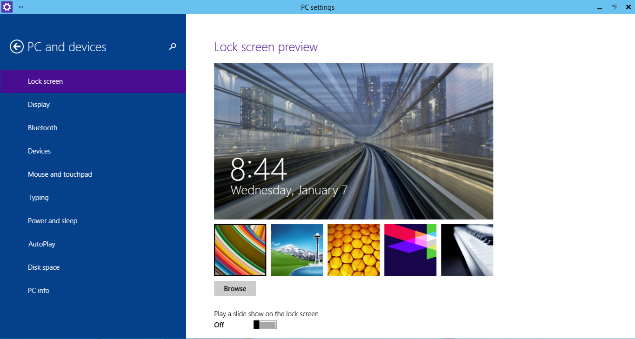Screen dimensions: 635x339
Task: View PC info
Action: [39, 290]
